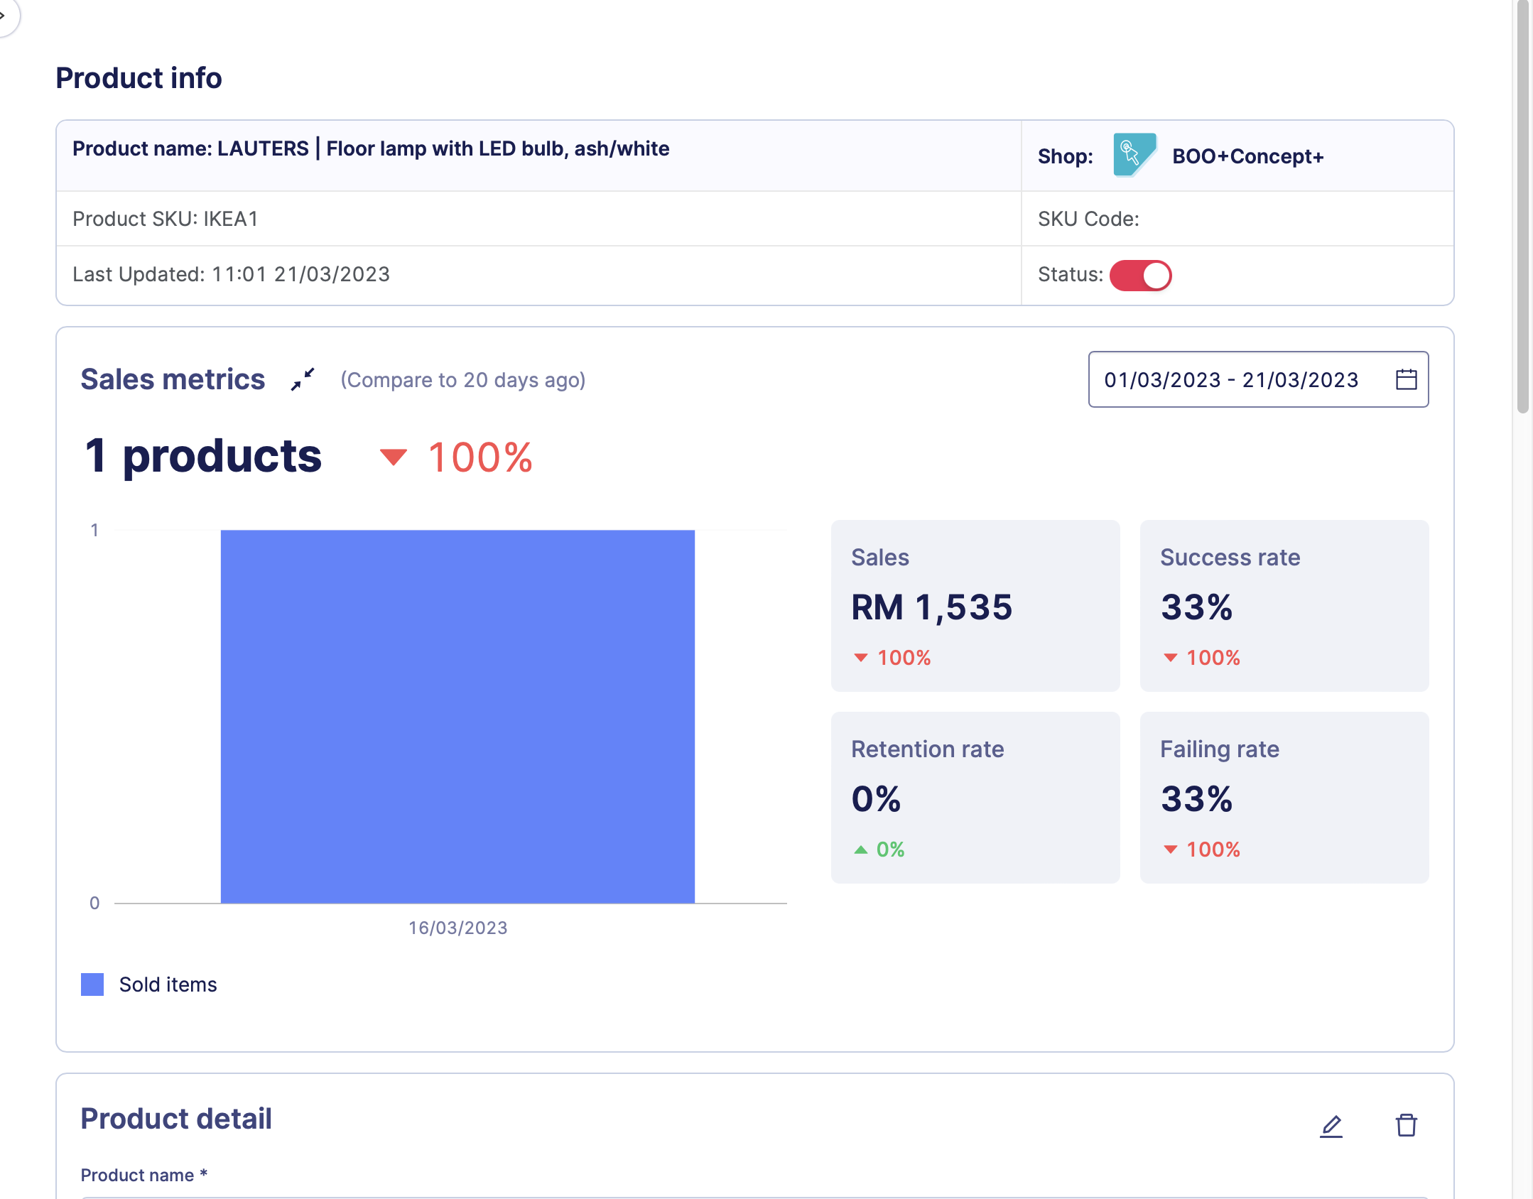This screenshot has width=1533, height=1199.
Task: Toggle Sold items legend visibility
Action: 168,984
